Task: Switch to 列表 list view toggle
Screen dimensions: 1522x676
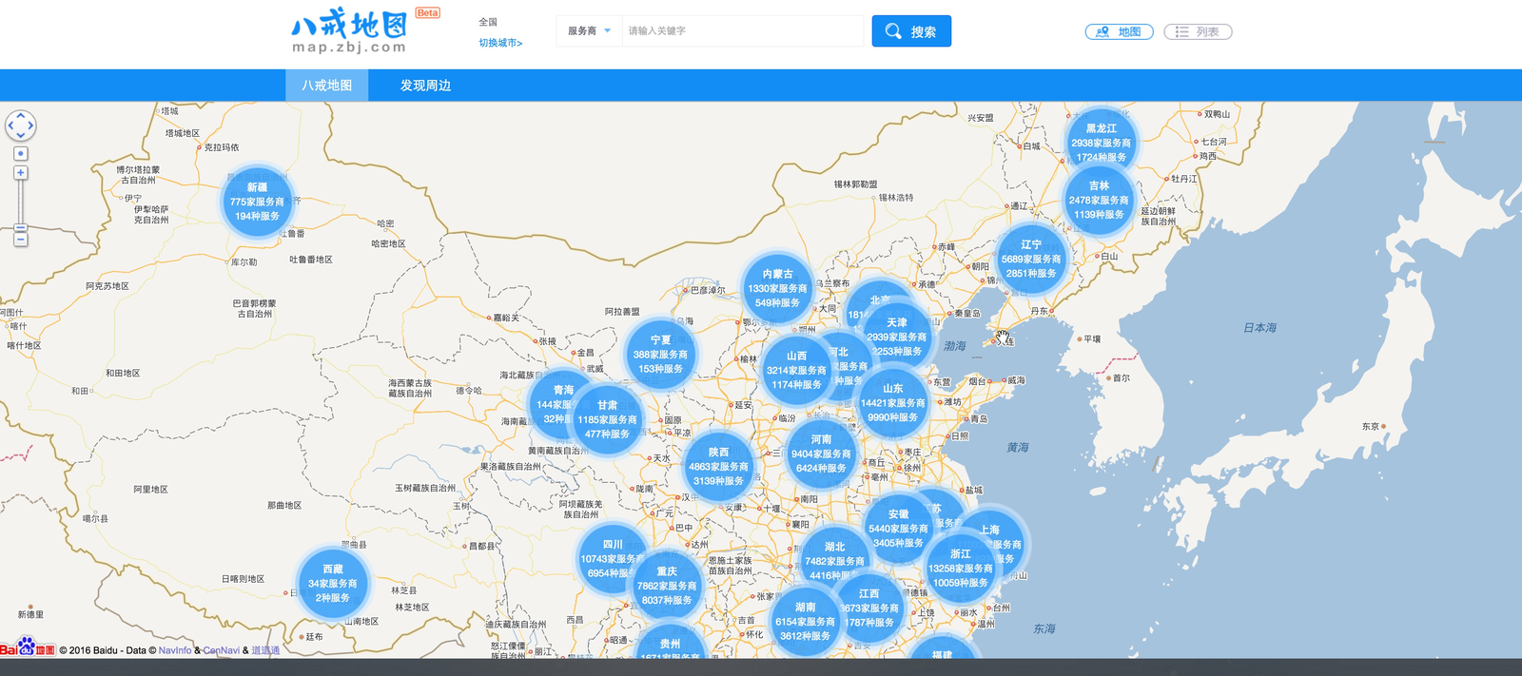Action: point(1198,32)
